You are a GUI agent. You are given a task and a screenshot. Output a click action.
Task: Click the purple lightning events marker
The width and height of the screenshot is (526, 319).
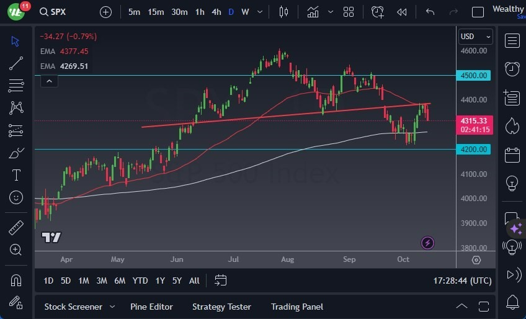pyautogui.click(x=427, y=243)
